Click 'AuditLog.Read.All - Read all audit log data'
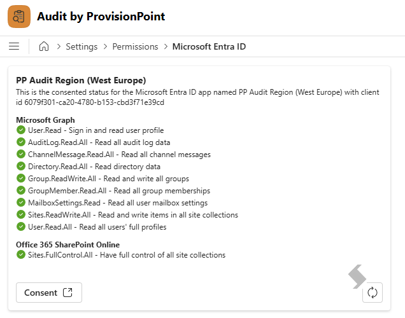Image resolution: width=405 pixels, height=318 pixels. 99,142
